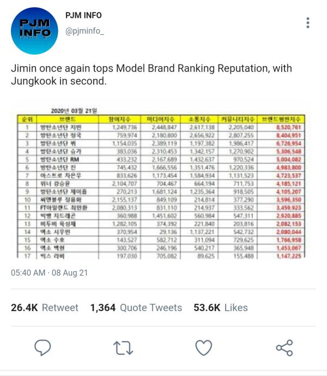327x376 pixels.
Task: Like the tweet with the heart icon
Action: tap(203, 347)
